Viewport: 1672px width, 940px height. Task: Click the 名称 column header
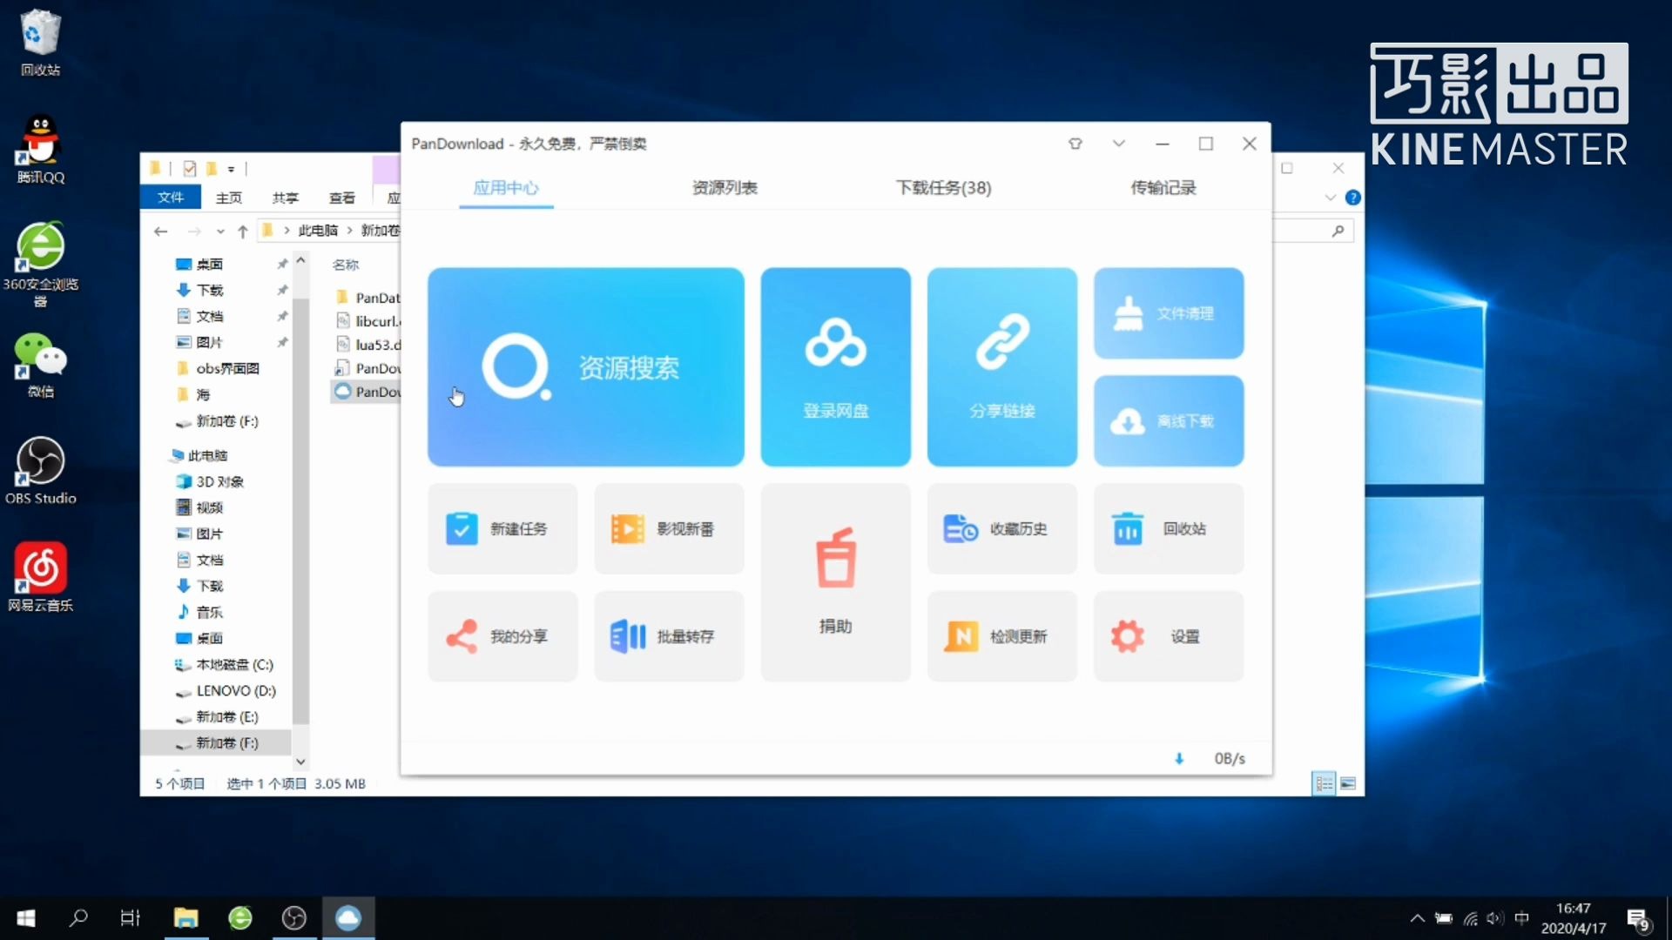346,265
